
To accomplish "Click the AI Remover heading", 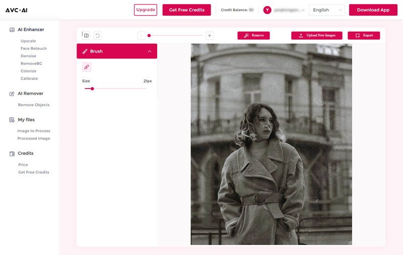I will click(x=31, y=94).
